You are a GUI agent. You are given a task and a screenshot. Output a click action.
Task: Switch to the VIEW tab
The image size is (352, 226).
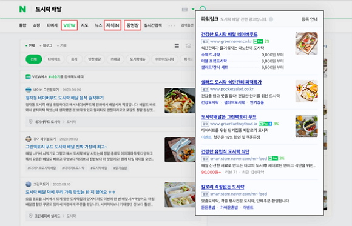coord(69,25)
